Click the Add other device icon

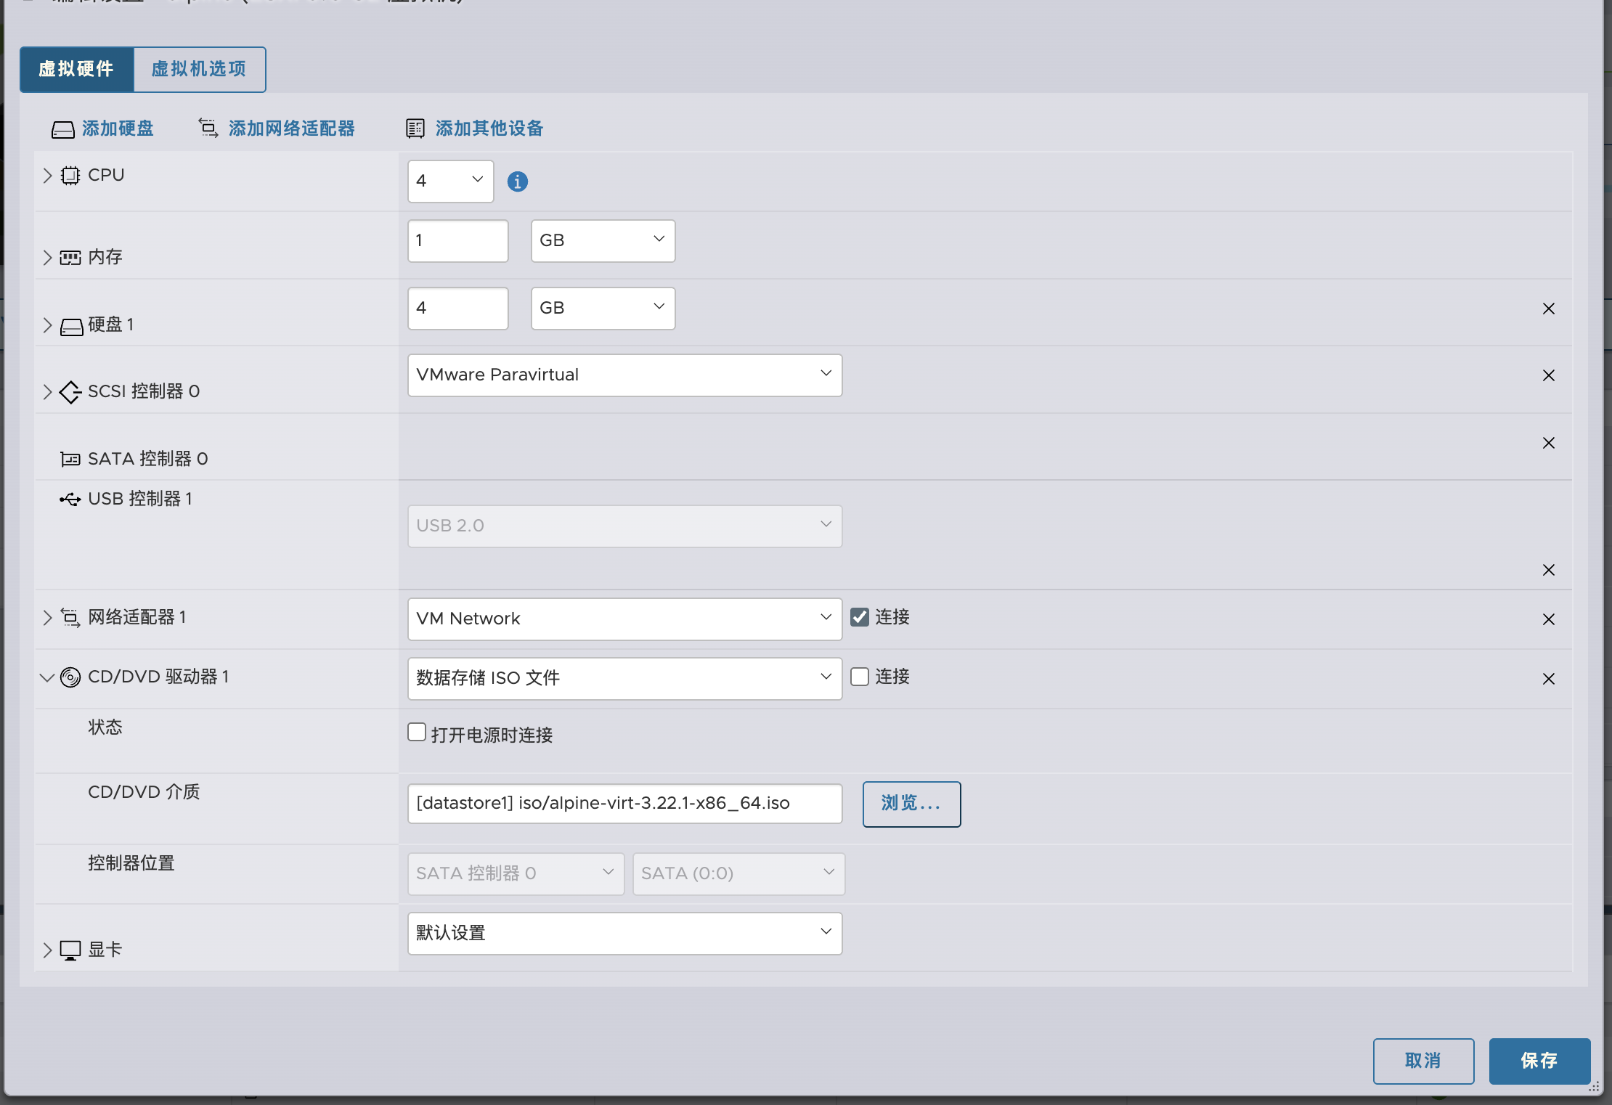pos(415,129)
